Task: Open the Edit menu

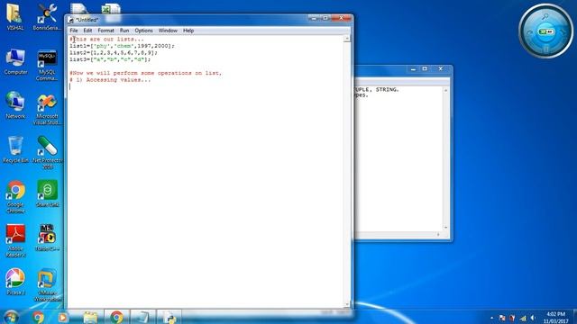Action: click(87, 31)
